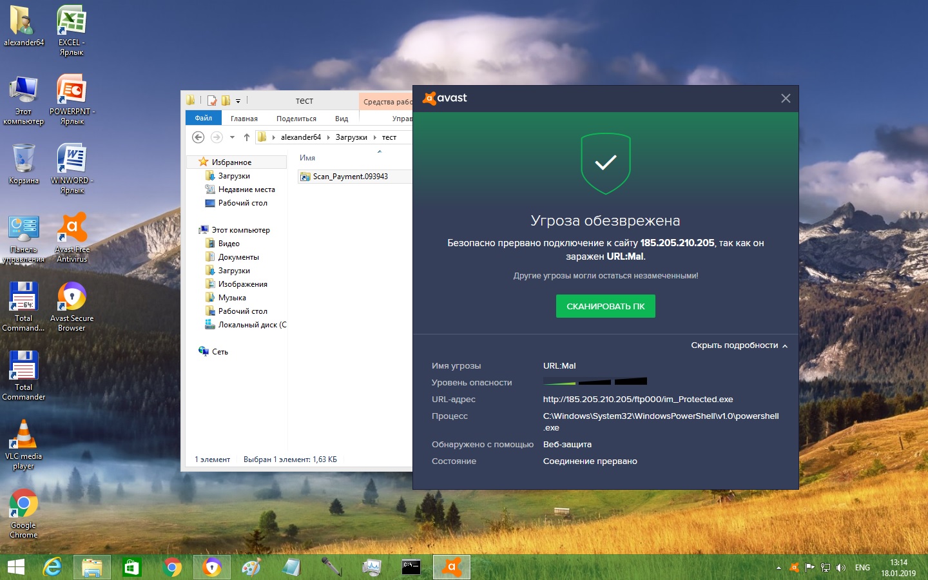Launch the WINWORD shortcut on the desktop
This screenshot has height=580, width=928.
coord(72,168)
